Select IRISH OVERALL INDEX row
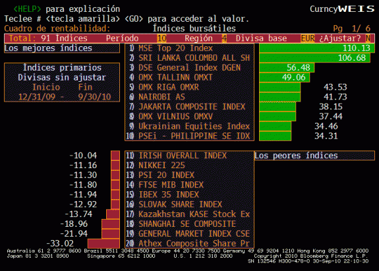Screen dimensions: 379x271 (190, 156)
